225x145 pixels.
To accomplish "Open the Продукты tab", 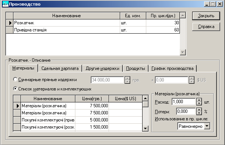I will coord(135,68).
